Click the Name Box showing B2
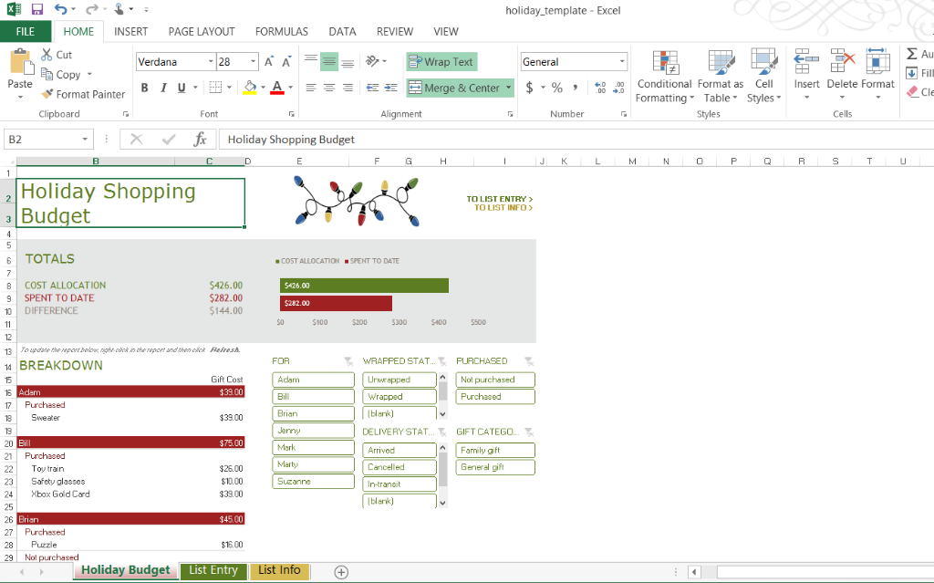The image size is (934, 583). click(x=42, y=140)
